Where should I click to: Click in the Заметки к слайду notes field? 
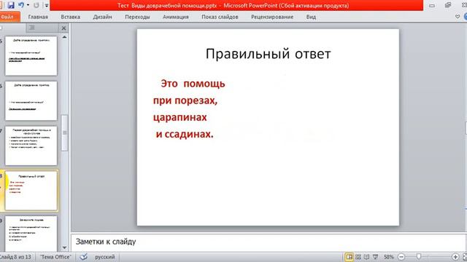pos(268,242)
